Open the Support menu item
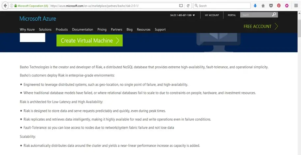The width and height of the screenshot is (301, 155). pos(160,30)
